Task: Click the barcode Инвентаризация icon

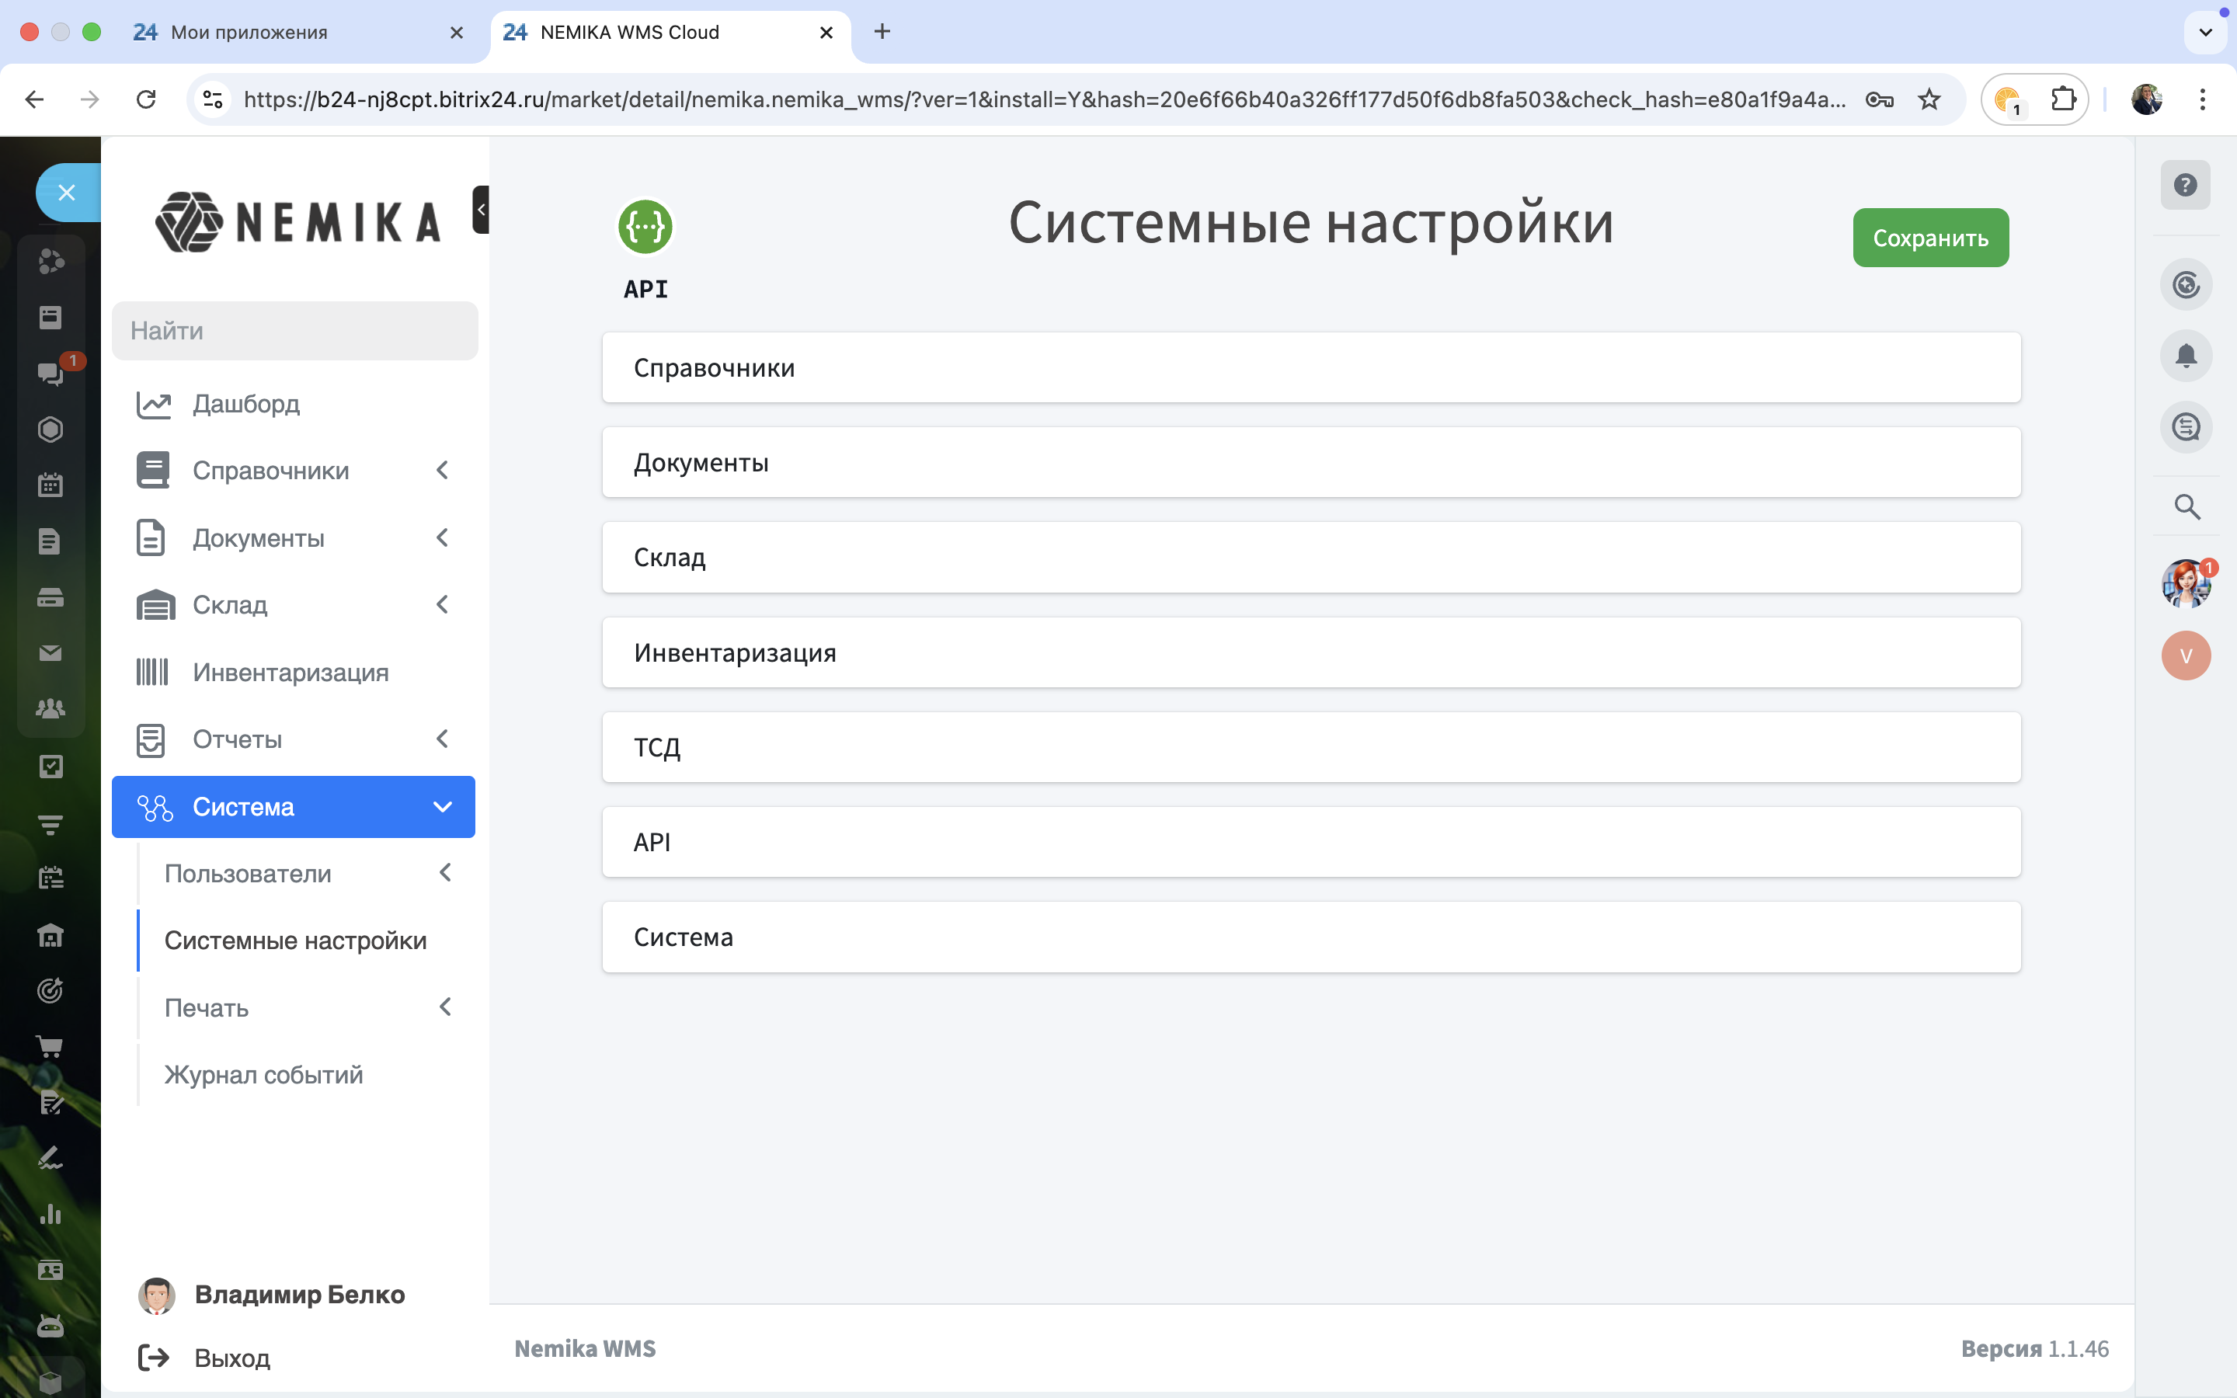Action: pos(152,672)
